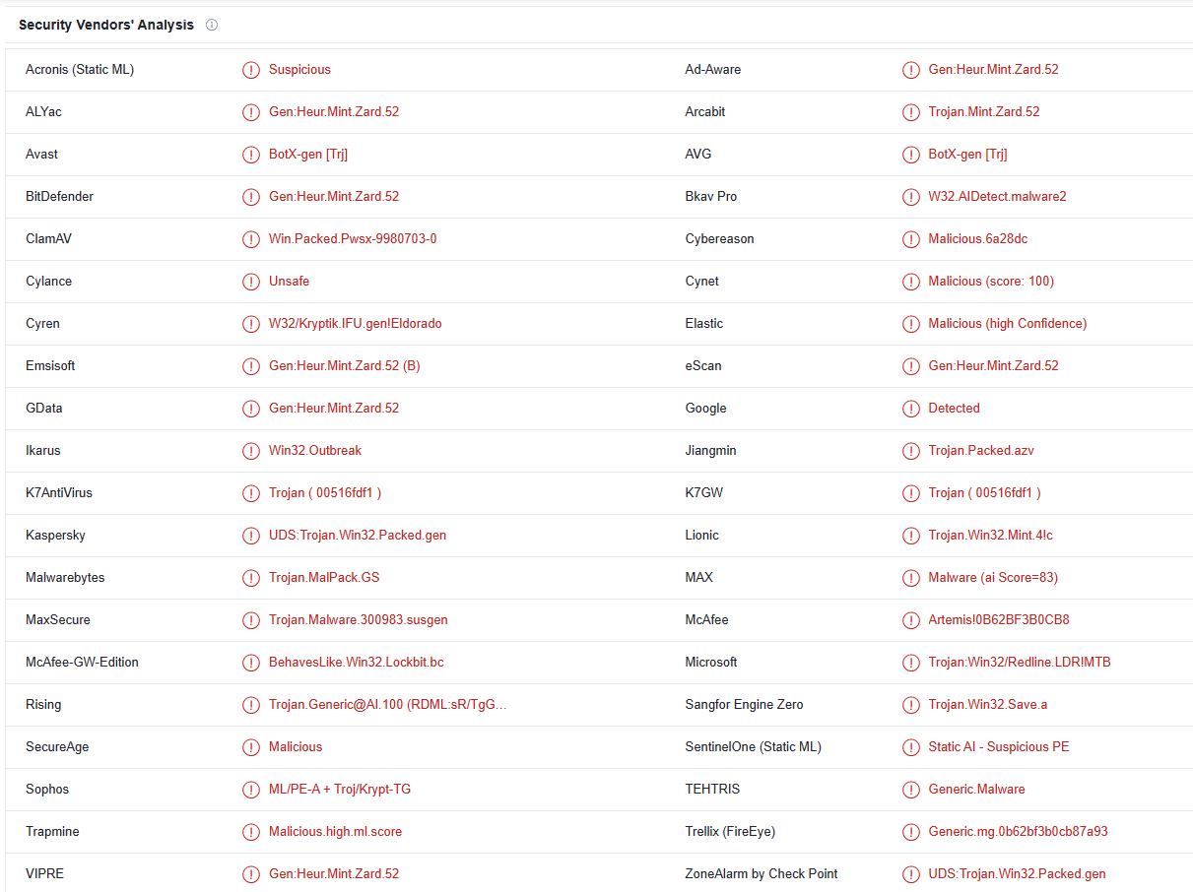Viewport: 1193px width, 892px height.
Task: Click the warning icon for the McAfee Artemis result
Action: point(910,620)
